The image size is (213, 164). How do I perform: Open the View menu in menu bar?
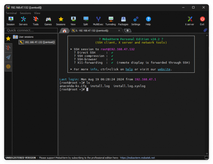(37, 13)
